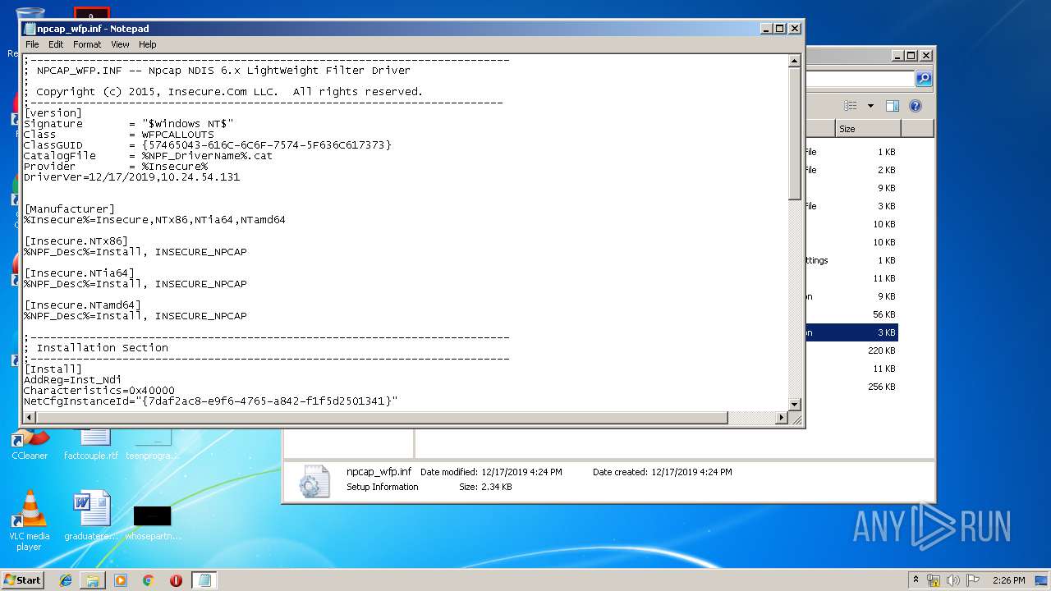Click the Explorer help question mark icon
This screenshot has height=591, width=1051.
pyautogui.click(x=916, y=106)
